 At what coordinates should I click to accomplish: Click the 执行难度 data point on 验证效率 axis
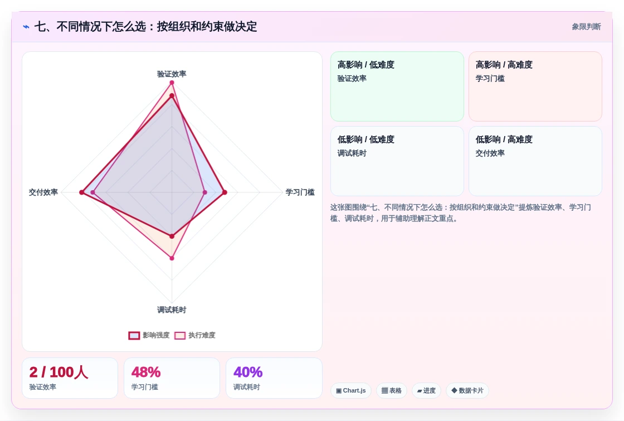(x=172, y=83)
